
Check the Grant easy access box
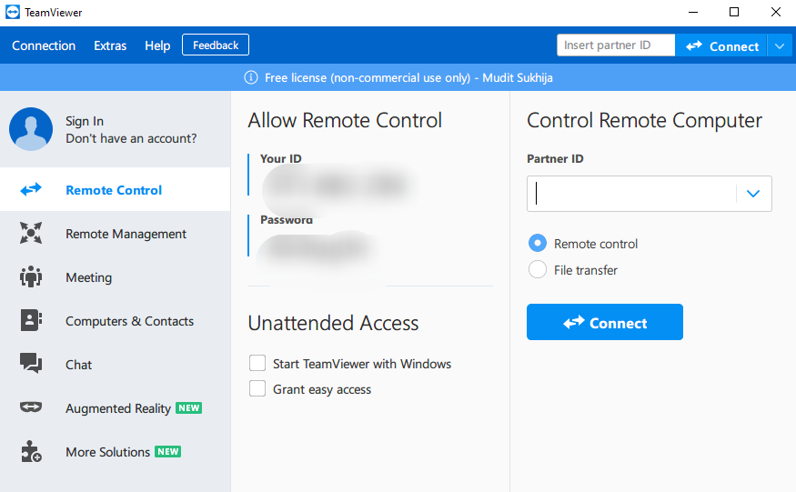[257, 389]
